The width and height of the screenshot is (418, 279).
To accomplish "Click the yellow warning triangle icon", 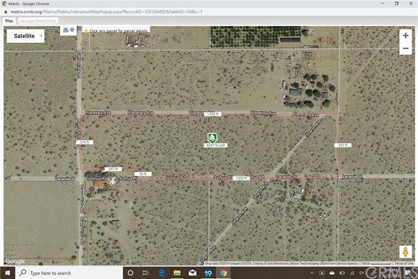I will tap(85, 30).
